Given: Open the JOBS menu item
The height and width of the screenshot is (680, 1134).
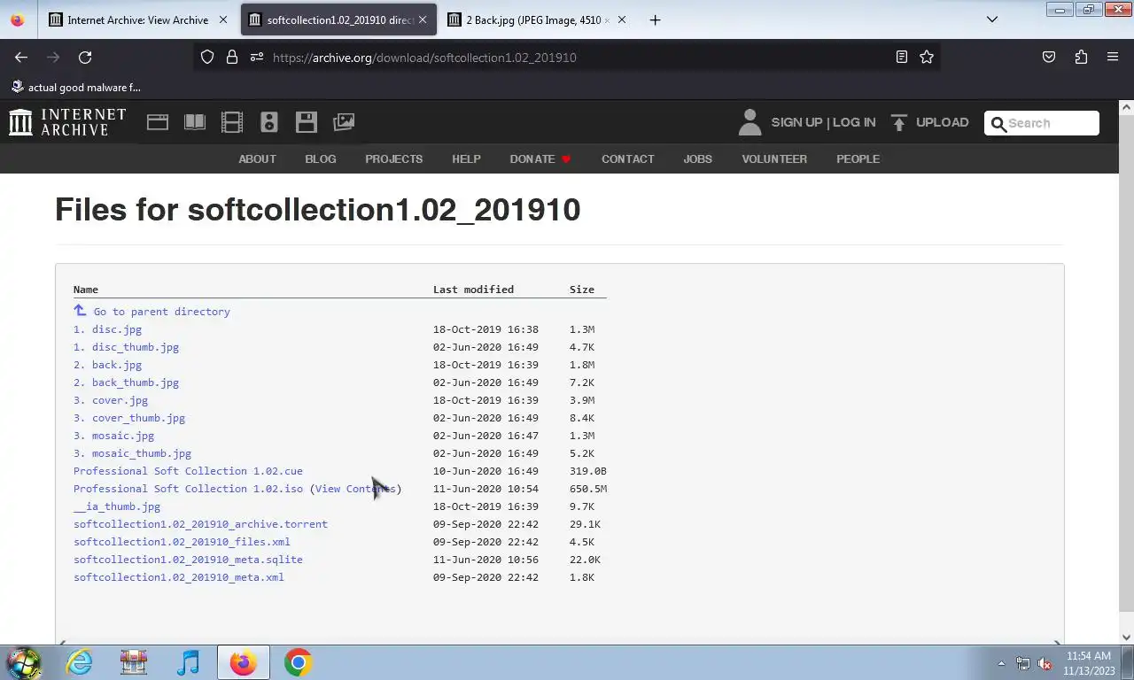Looking at the screenshot, I should (697, 159).
